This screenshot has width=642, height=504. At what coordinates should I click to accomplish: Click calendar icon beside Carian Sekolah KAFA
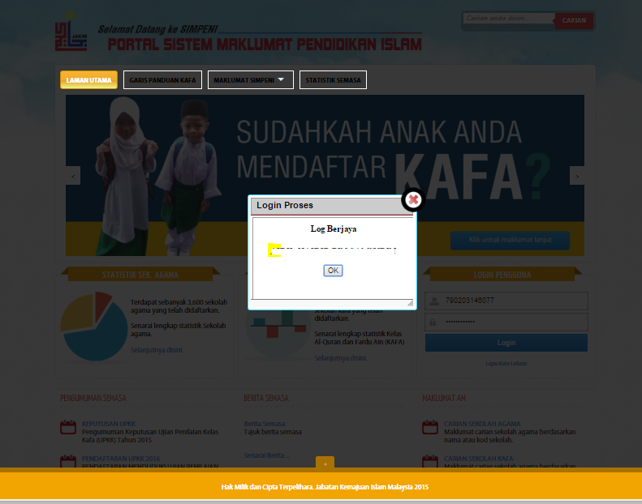pyautogui.click(x=430, y=461)
